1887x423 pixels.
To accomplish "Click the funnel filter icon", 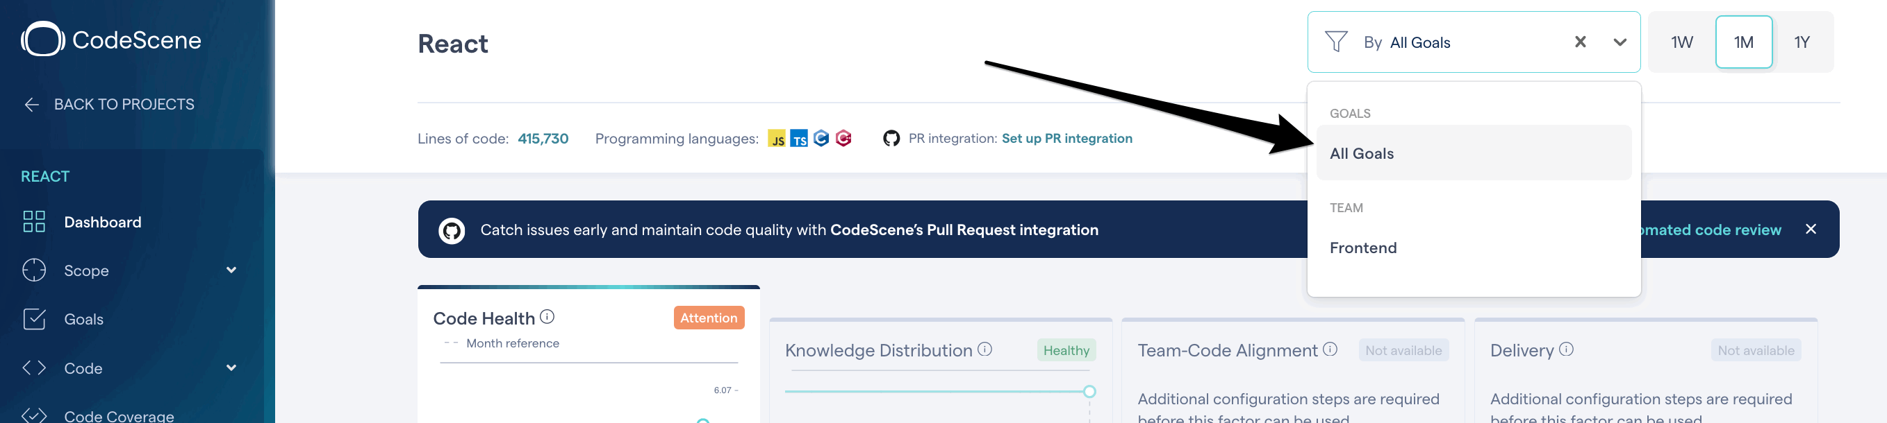I will 1336,42.
